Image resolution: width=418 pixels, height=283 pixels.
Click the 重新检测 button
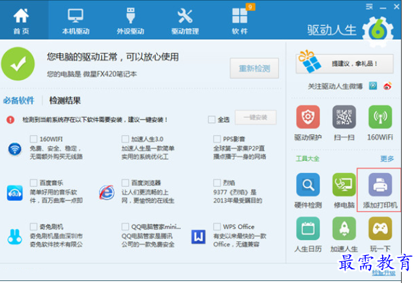tap(254, 68)
